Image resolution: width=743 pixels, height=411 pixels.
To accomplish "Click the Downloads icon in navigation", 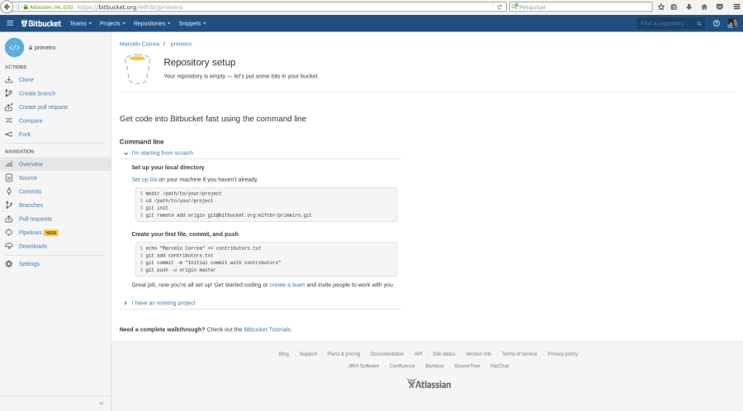I will [9, 246].
